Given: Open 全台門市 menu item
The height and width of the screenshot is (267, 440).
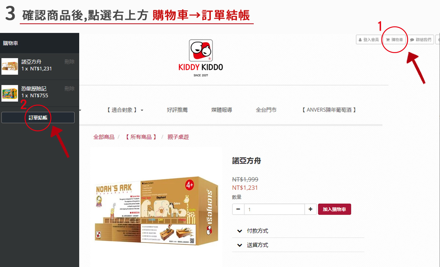Looking at the screenshot, I should pos(266,110).
